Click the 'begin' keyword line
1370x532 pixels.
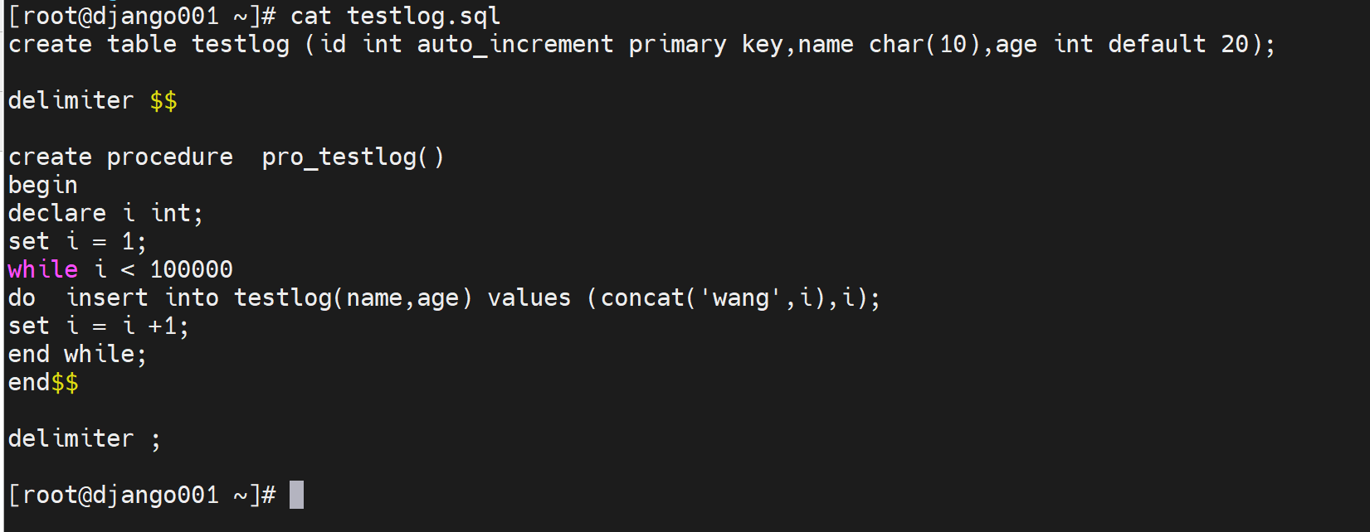[x=43, y=185]
